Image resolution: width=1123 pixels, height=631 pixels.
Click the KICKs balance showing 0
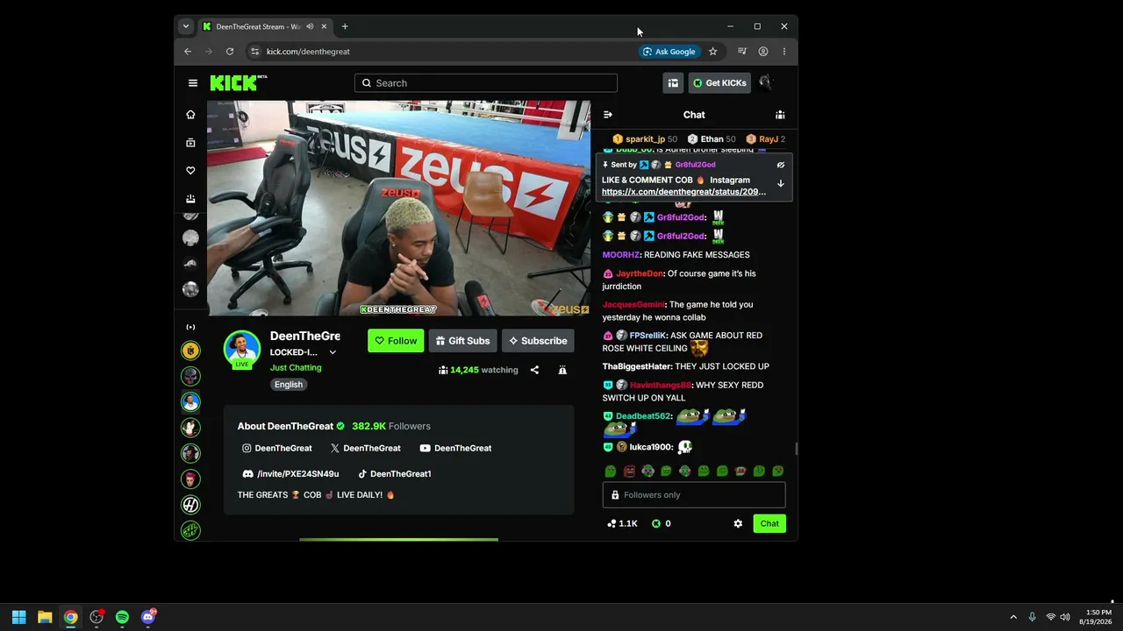(x=661, y=524)
